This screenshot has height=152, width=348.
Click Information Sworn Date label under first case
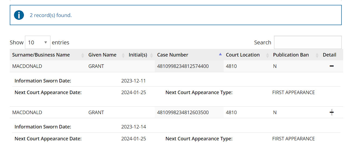coord(43,81)
